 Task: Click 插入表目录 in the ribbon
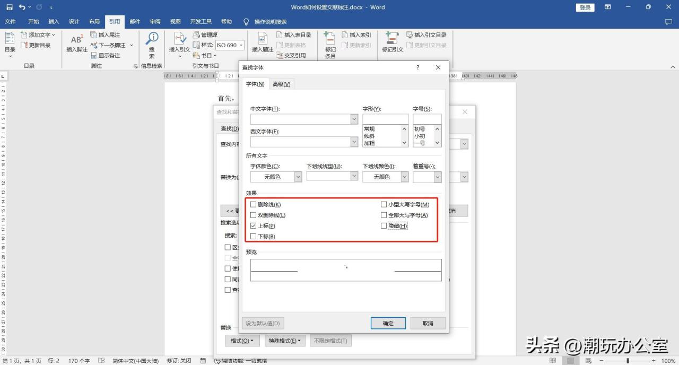pyautogui.click(x=294, y=35)
